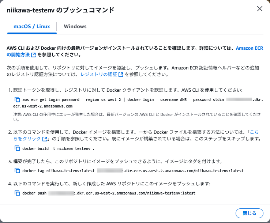This screenshot has width=270, height=223.
Task: Select the macOS / Linux tab
Action: point(32,26)
